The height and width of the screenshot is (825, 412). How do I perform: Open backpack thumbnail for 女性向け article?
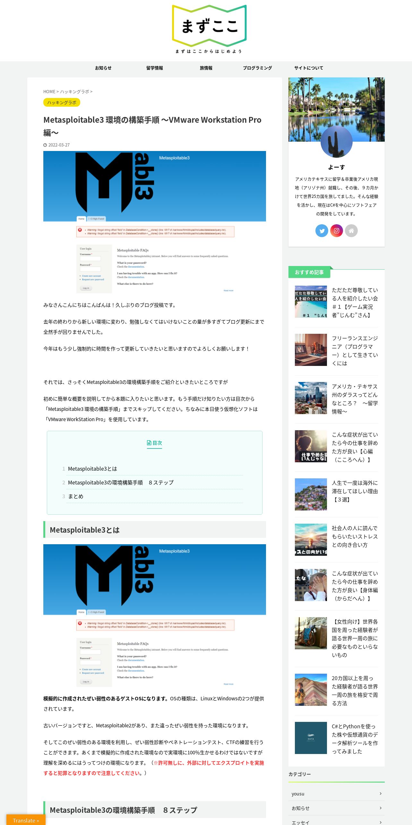coord(311,633)
